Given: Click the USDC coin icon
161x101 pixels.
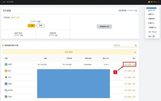Looking at the screenshot, I should pos(6,84).
